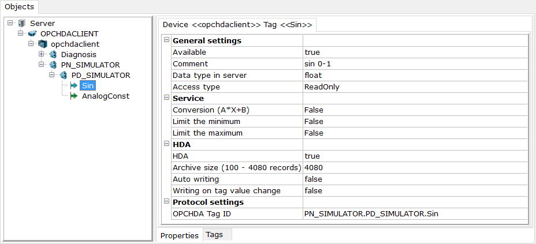Click the Server node icon
536x244 pixels.
coord(21,24)
